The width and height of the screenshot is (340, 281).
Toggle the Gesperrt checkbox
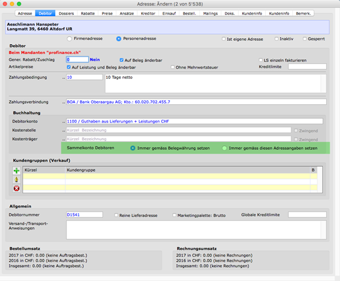305,39
